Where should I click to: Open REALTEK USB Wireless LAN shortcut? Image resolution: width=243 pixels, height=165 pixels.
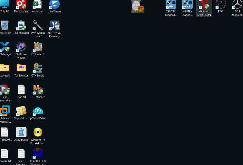tap(38, 156)
